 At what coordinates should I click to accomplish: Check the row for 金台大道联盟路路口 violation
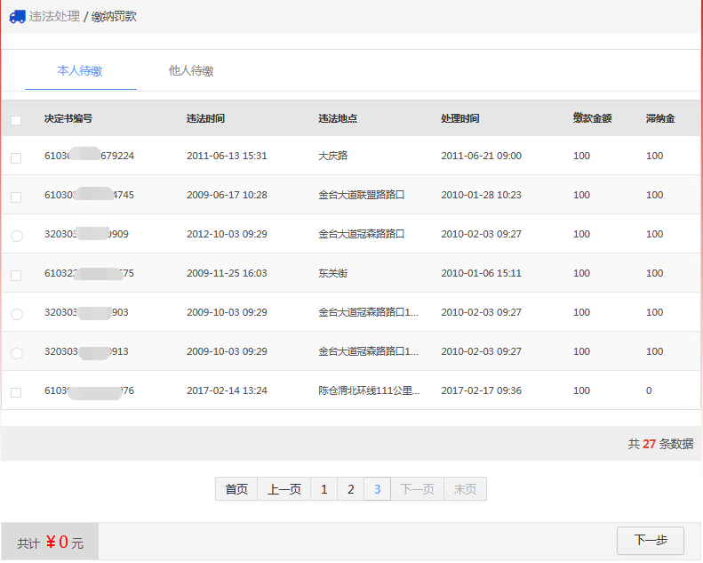16,197
